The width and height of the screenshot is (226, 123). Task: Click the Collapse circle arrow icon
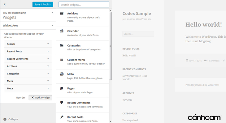[5, 119]
